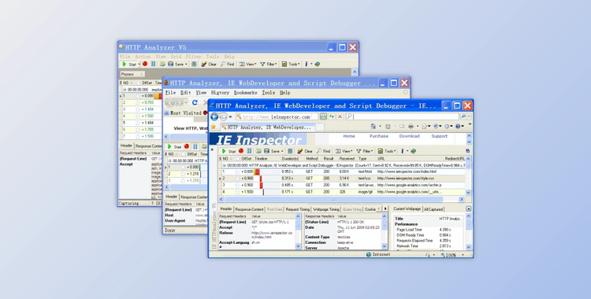This screenshot has width=591, height=299.
Task: Click Firefox window Back arrow
Action: coord(170,102)
